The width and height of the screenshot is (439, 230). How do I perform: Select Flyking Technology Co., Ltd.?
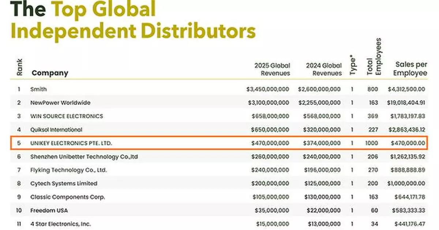pyautogui.click(x=68, y=170)
